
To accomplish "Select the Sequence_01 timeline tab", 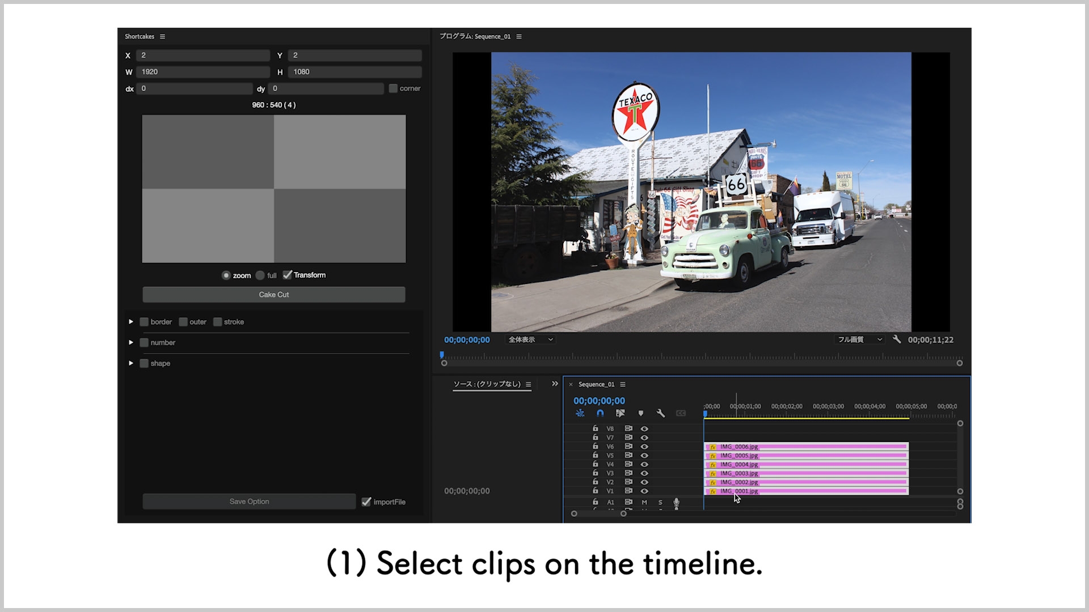I will coord(596,384).
